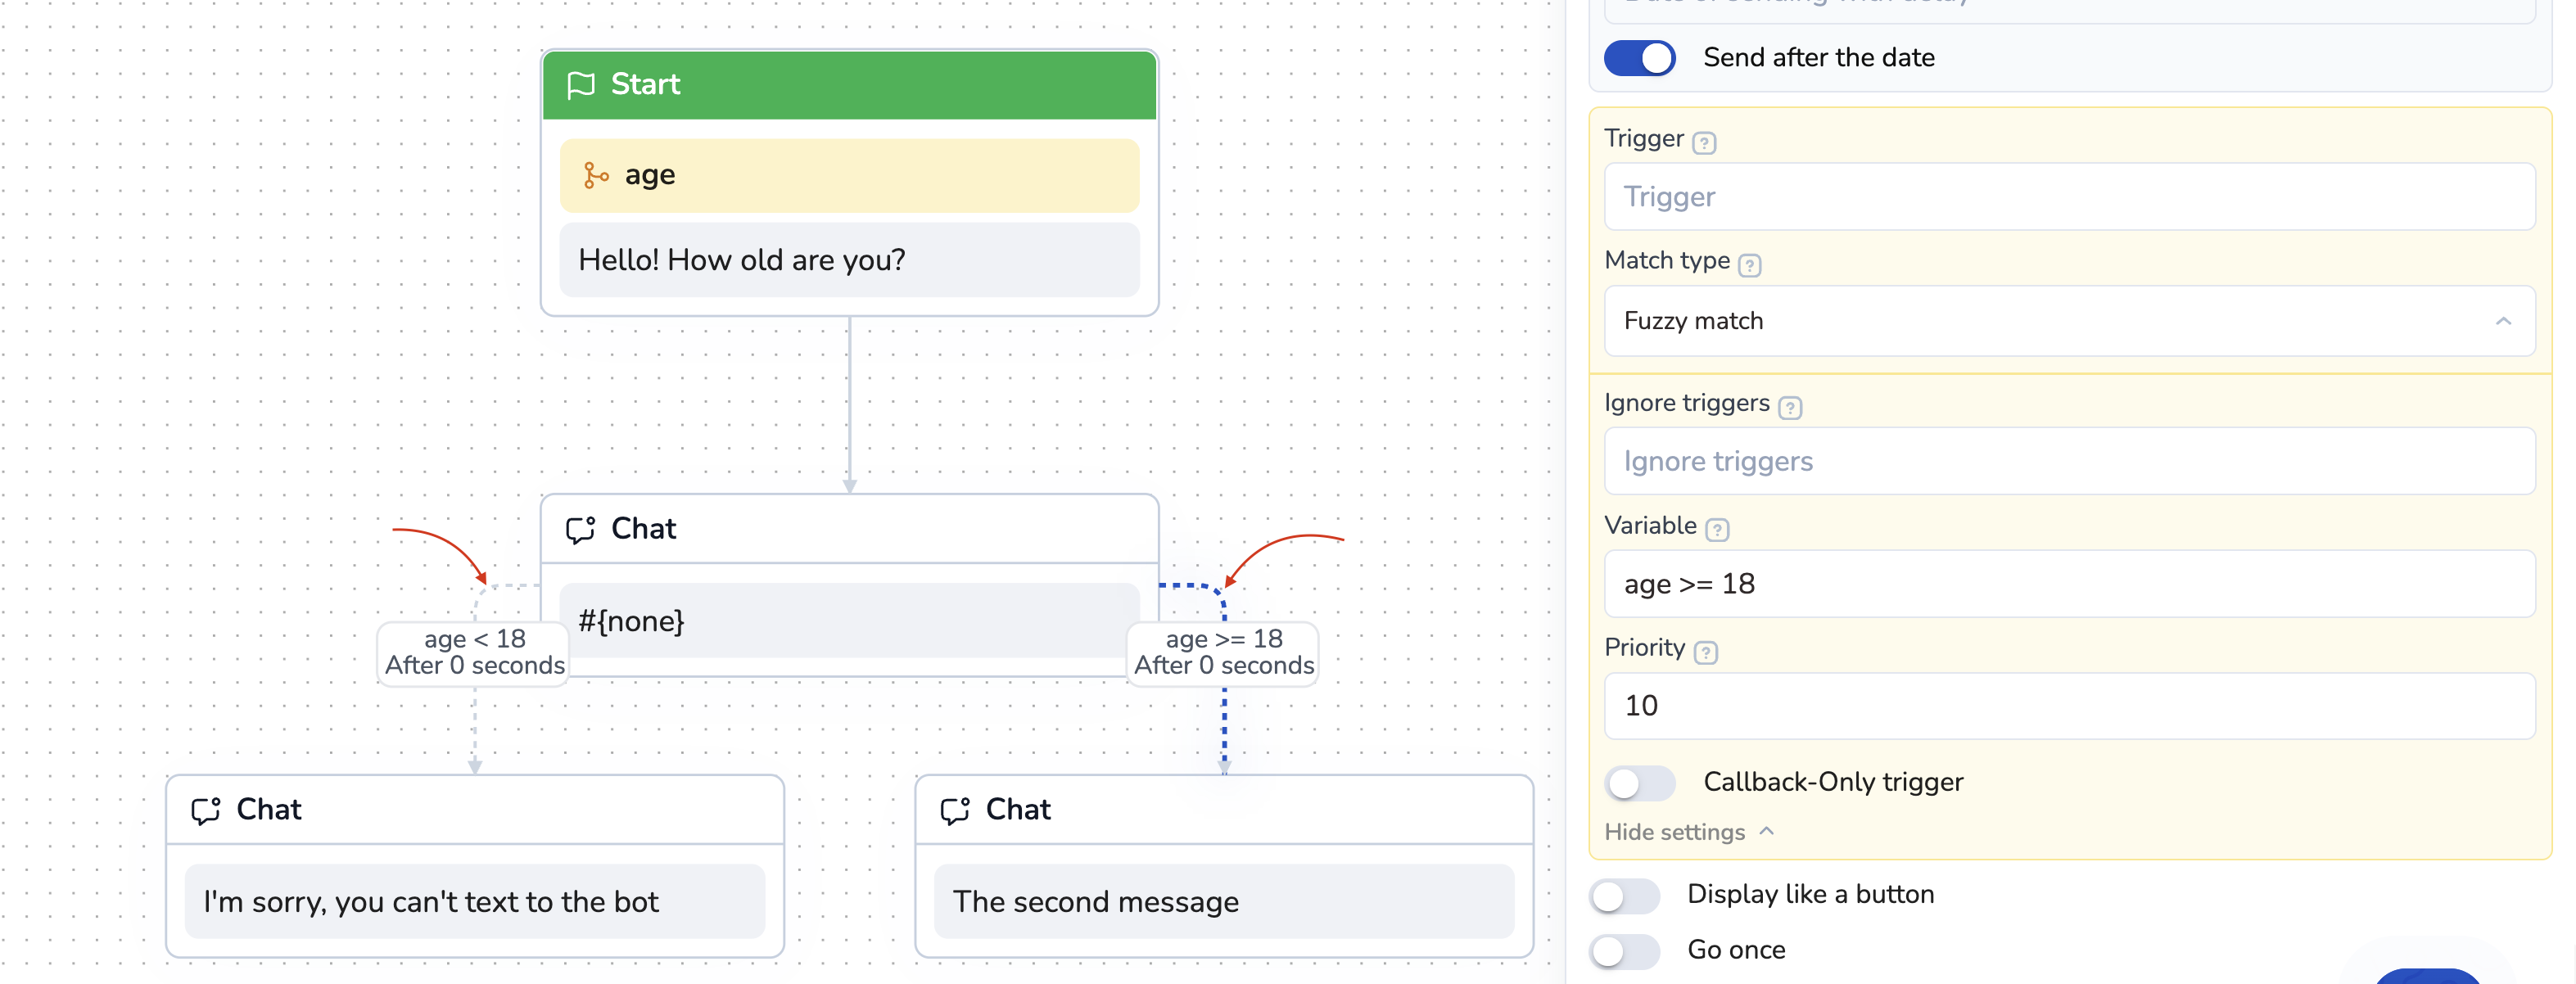Screen dimensions: 2576x984
Task: Open the Fuzzy match dropdown
Action: click(x=2068, y=321)
